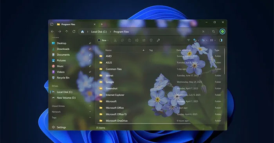274x143 pixels.
Task: Click the Type column header
Action: tap(217, 50)
